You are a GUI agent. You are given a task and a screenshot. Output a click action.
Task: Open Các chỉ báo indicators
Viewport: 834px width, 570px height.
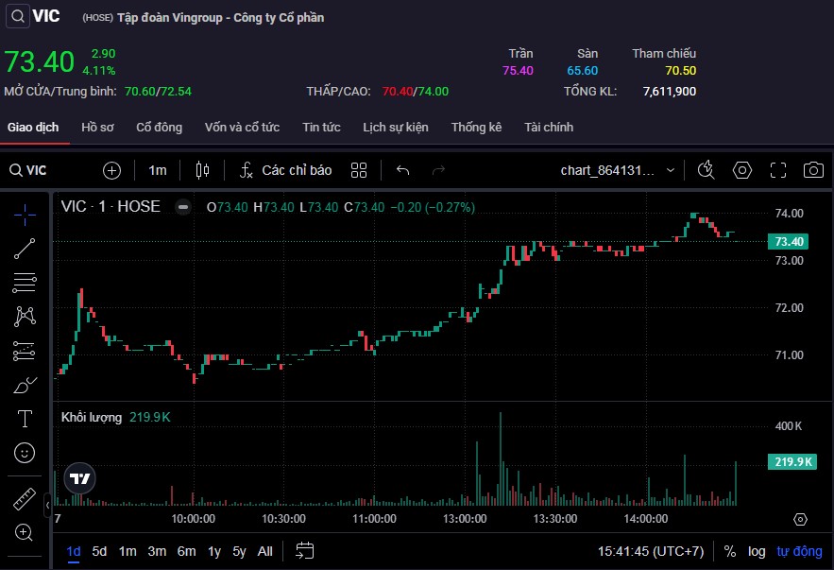coord(286,170)
